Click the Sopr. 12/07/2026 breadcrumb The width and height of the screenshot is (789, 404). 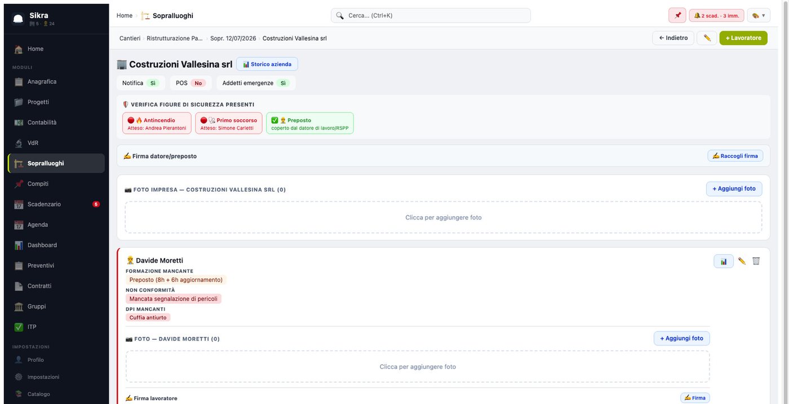pos(233,38)
